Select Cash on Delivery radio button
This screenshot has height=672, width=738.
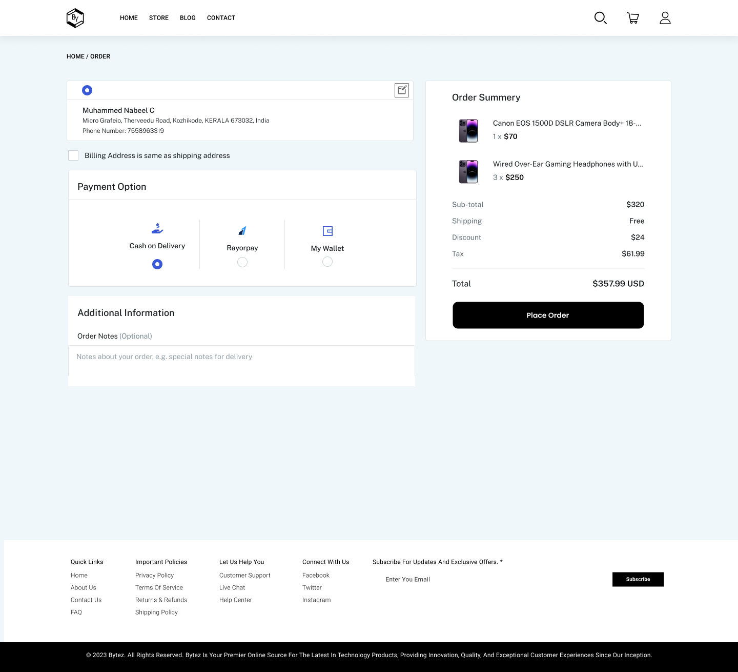click(157, 264)
